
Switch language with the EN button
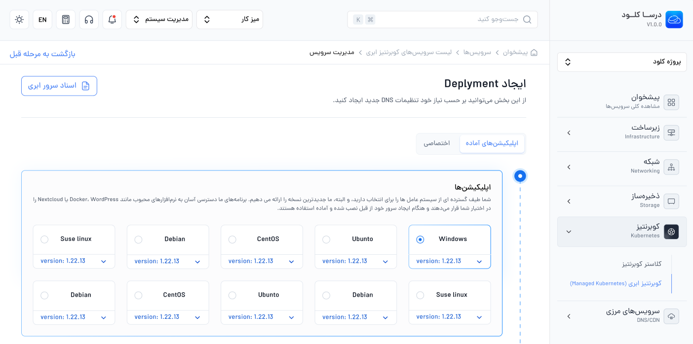(42, 20)
